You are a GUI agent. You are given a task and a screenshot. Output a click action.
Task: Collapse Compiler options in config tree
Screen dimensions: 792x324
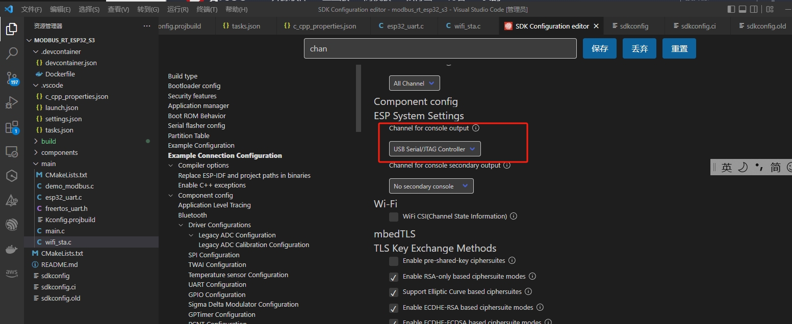(171, 166)
